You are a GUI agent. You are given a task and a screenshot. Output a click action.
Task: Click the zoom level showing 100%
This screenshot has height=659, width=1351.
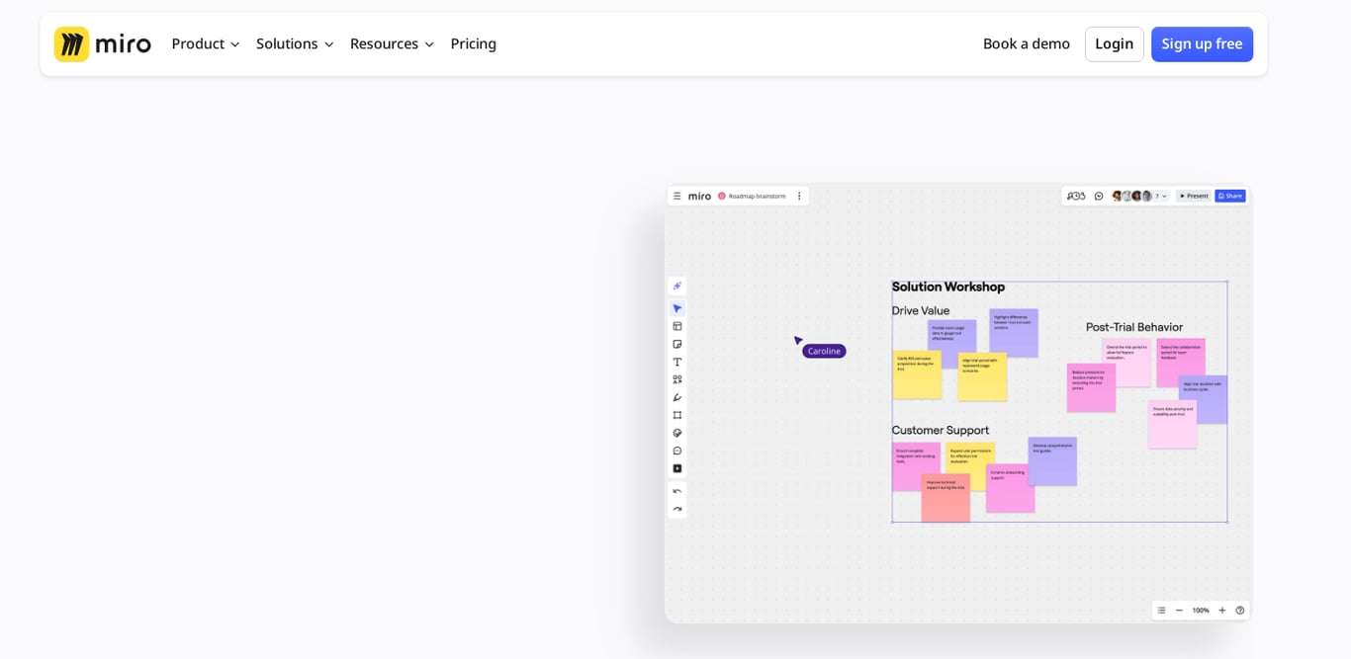point(1200,610)
